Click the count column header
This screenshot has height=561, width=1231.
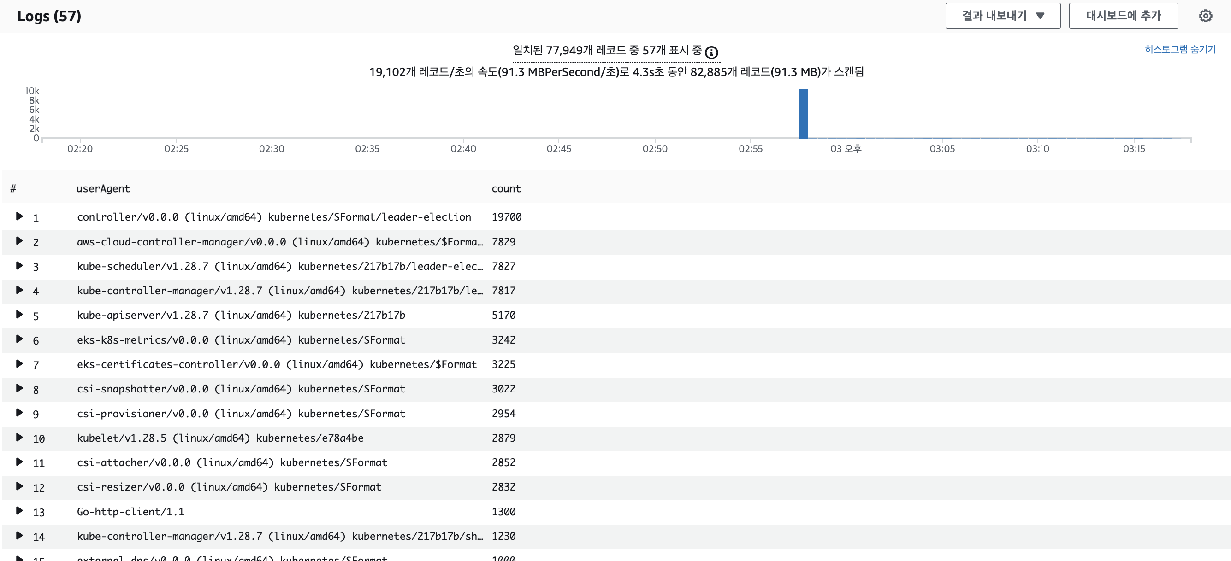pos(506,188)
